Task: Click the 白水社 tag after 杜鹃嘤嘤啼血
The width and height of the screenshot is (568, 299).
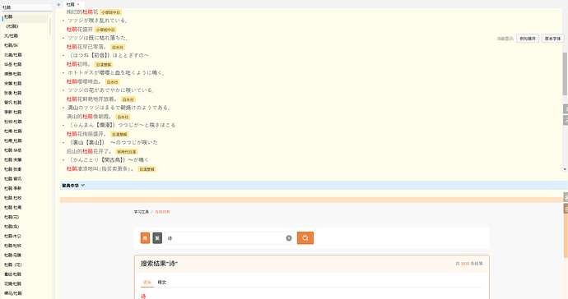Action: coord(112,81)
